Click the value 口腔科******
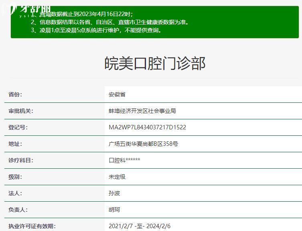The width and height of the screenshot is (302, 231). coord(124,160)
